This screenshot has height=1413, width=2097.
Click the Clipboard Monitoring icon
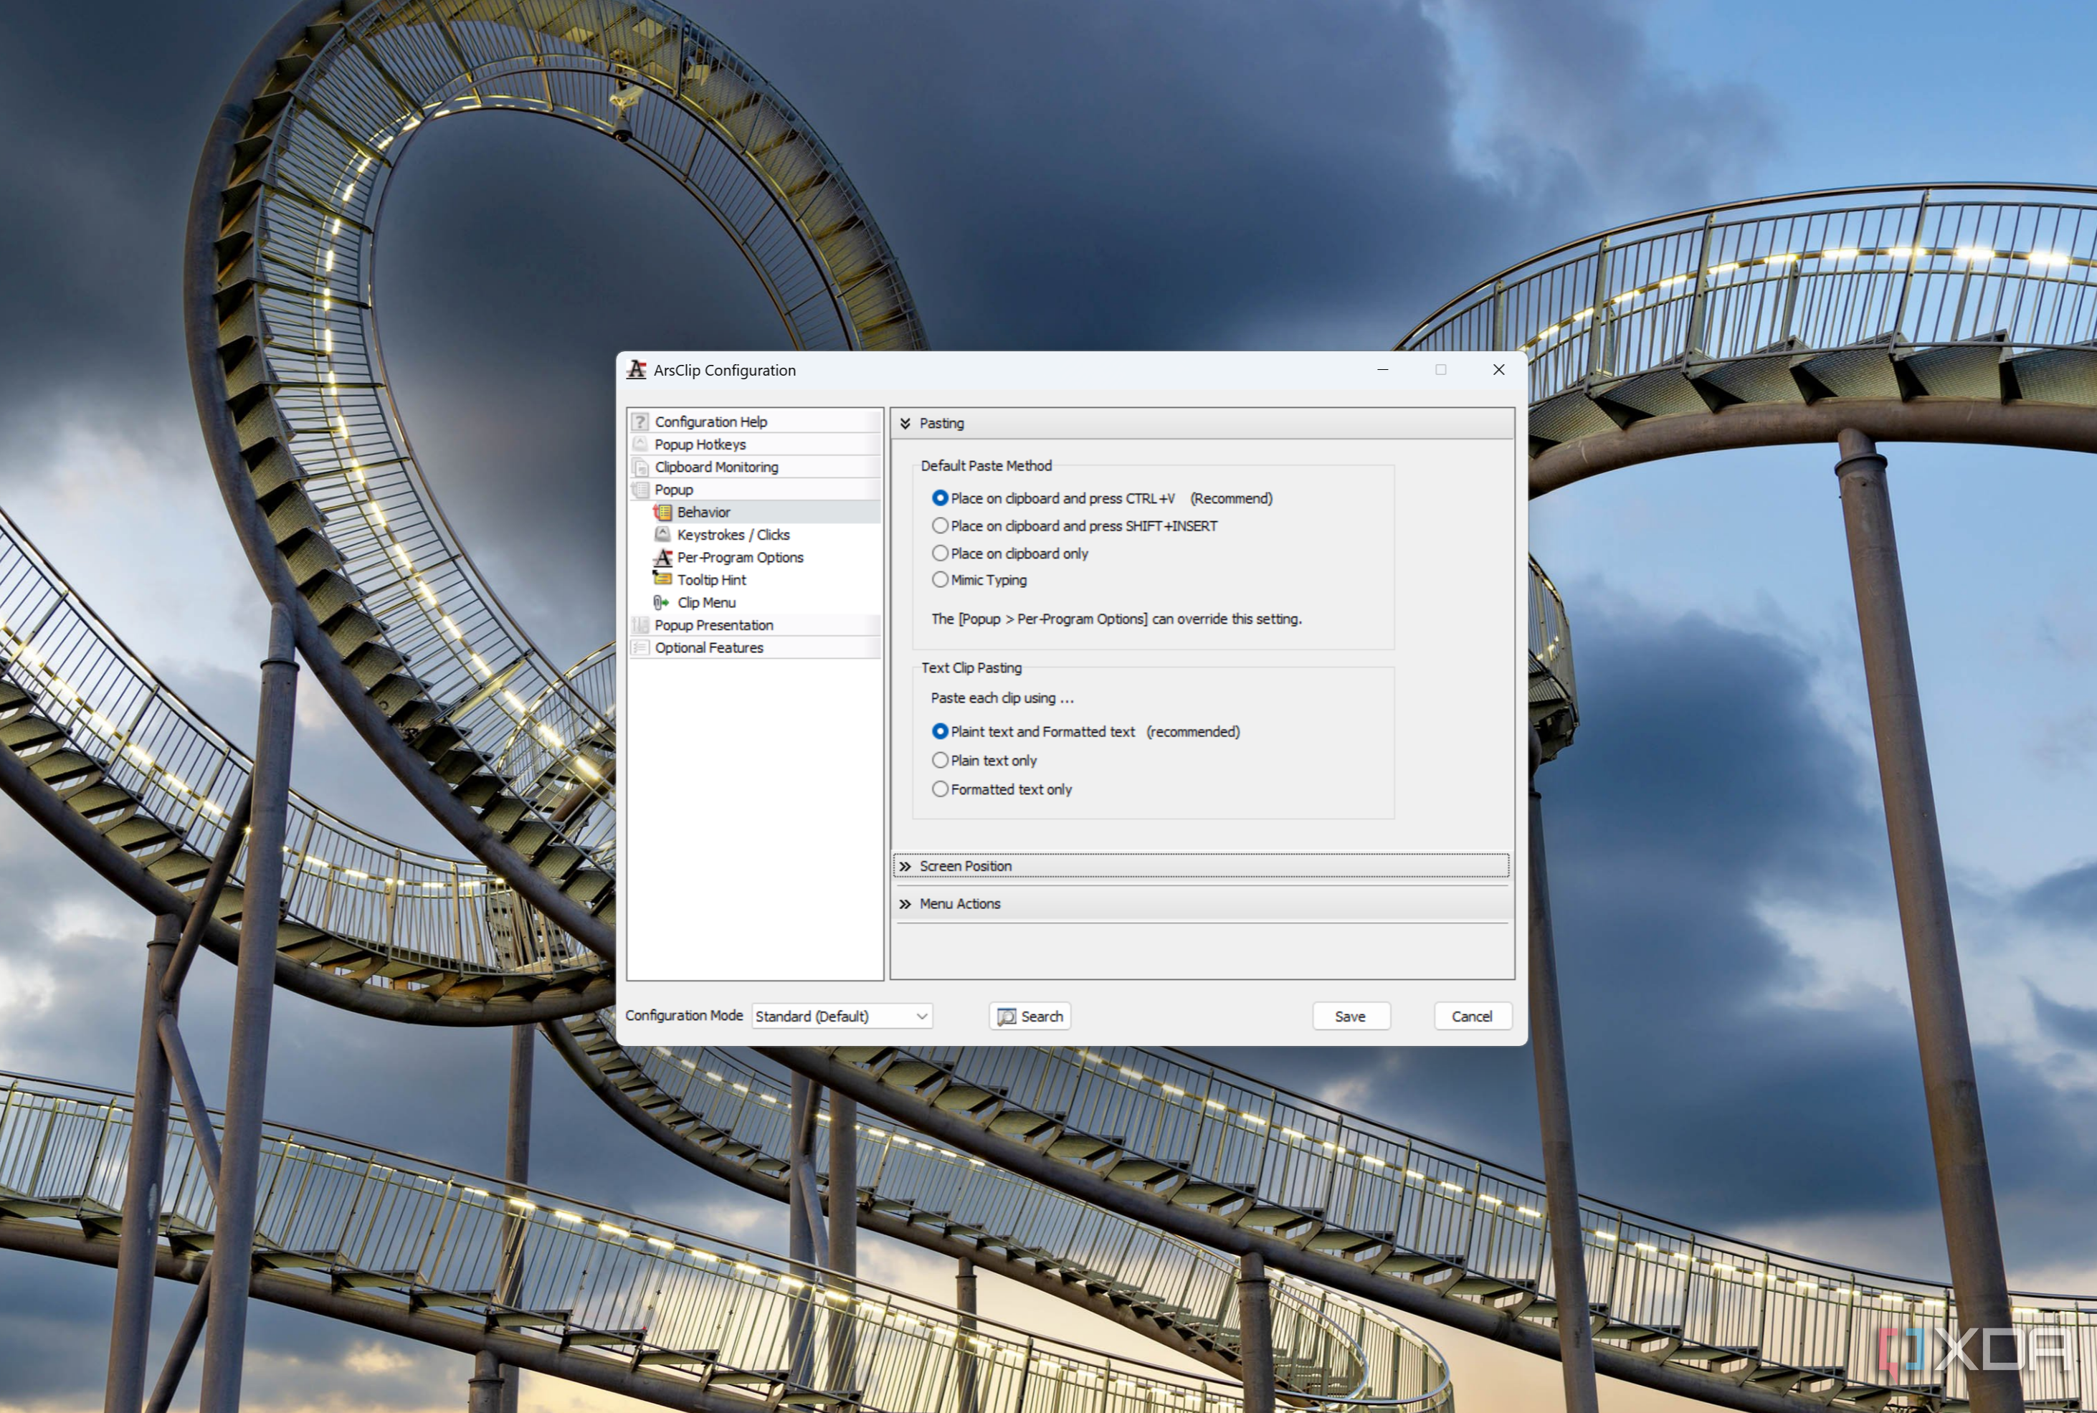click(639, 467)
